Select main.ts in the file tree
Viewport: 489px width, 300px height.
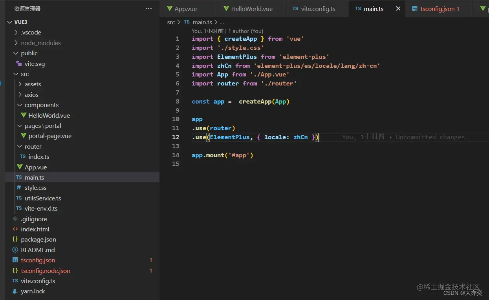pos(82,177)
